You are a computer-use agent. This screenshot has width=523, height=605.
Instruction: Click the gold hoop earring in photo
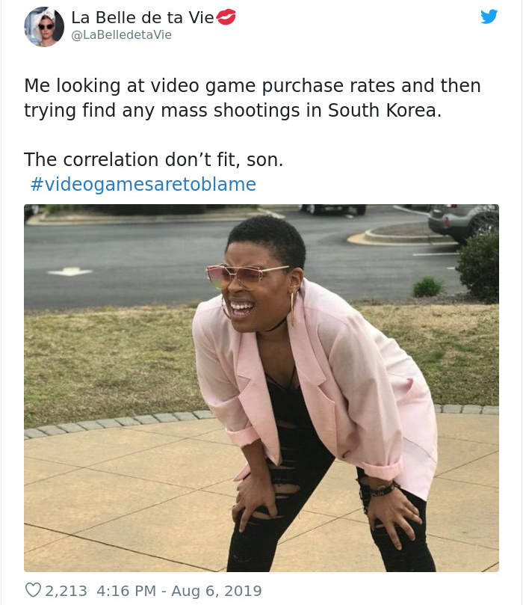(x=293, y=308)
